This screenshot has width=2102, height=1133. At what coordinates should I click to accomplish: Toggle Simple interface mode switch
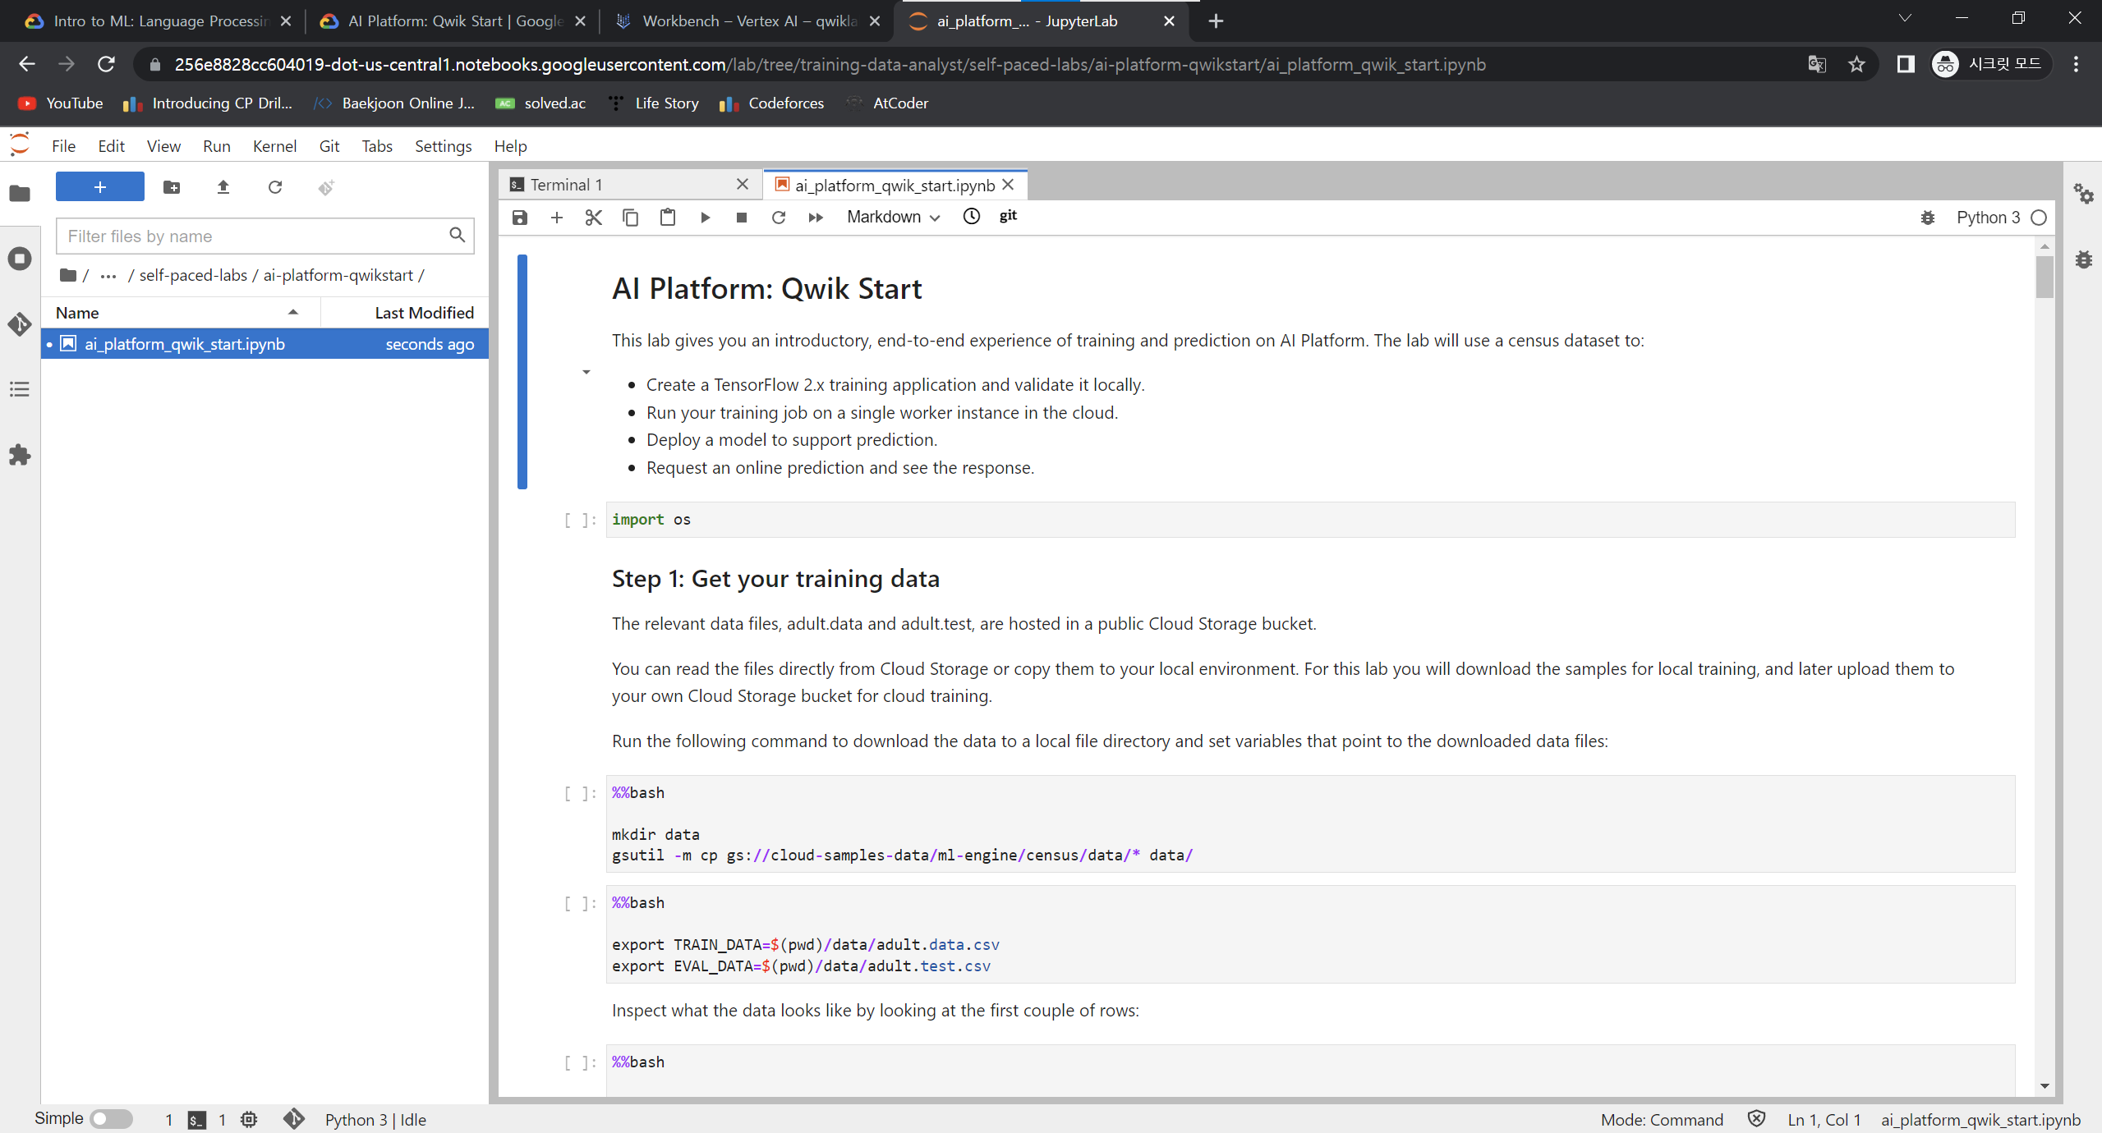[x=111, y=1119]
